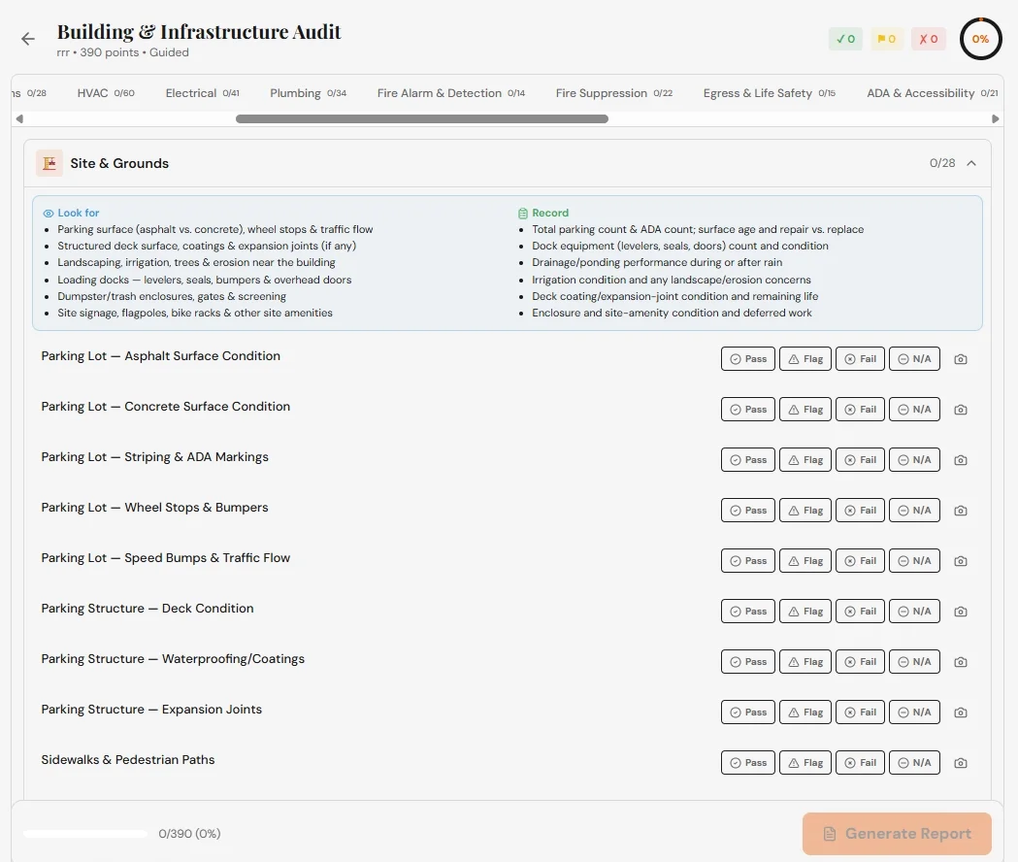Viewport: 1018px width, 862px height.
Task: Open ADA & Accessibility tab
Action: [933, 93]
